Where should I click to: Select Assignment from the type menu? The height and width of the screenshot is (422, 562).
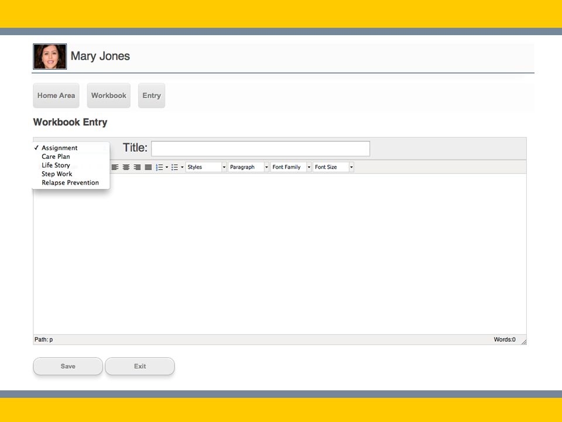click(71, 148)
